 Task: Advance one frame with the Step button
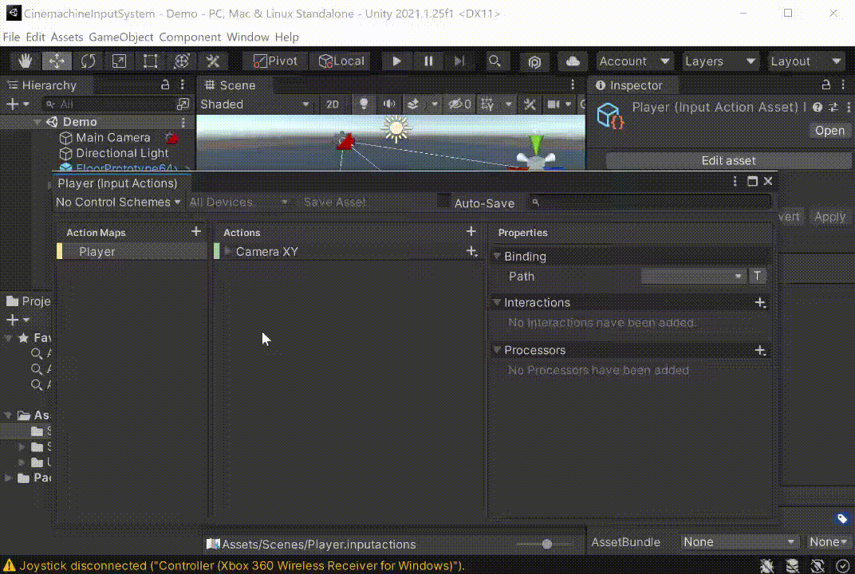(459, 61)
